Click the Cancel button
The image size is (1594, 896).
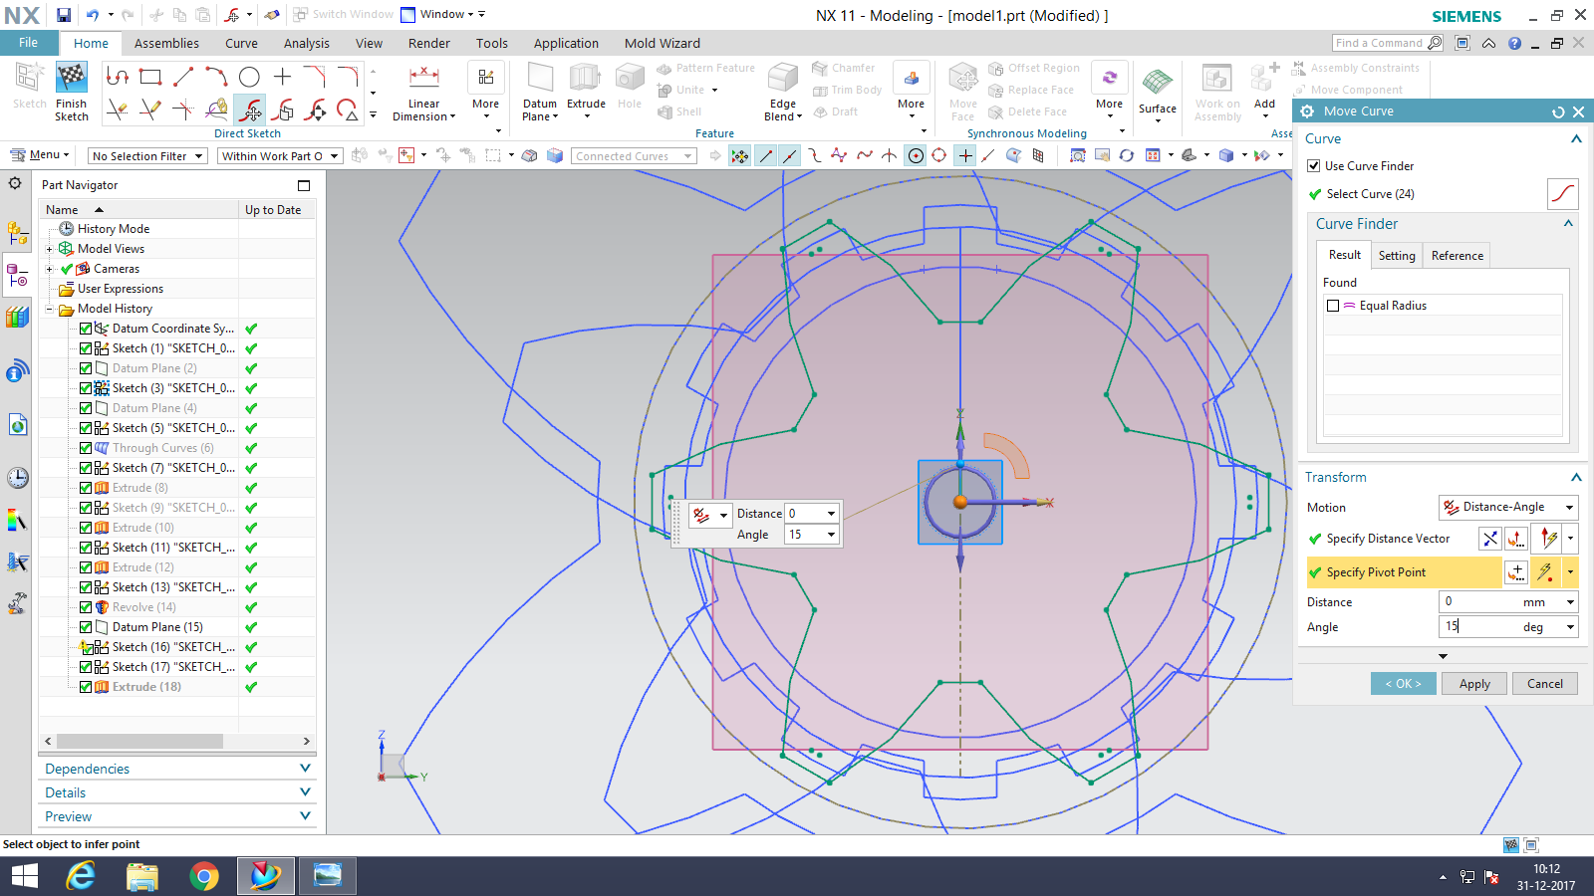[x=1545, y=684]
